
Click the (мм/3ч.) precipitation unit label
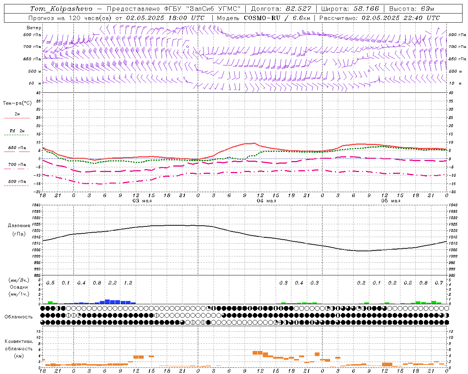(19, 280)
